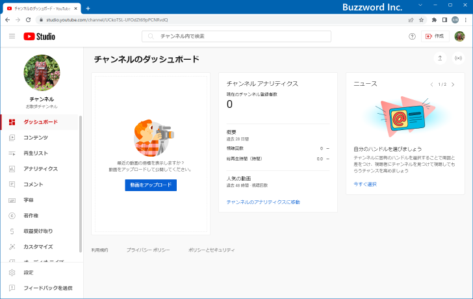This screenshot has width=473, height=299.
Task: Open コンテンツ in the sidebar
Action: [x=40, y=138]
